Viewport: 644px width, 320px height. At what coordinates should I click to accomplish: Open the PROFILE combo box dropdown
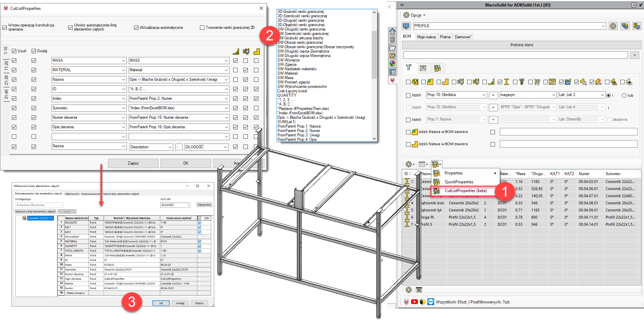[x=603, y=26]
